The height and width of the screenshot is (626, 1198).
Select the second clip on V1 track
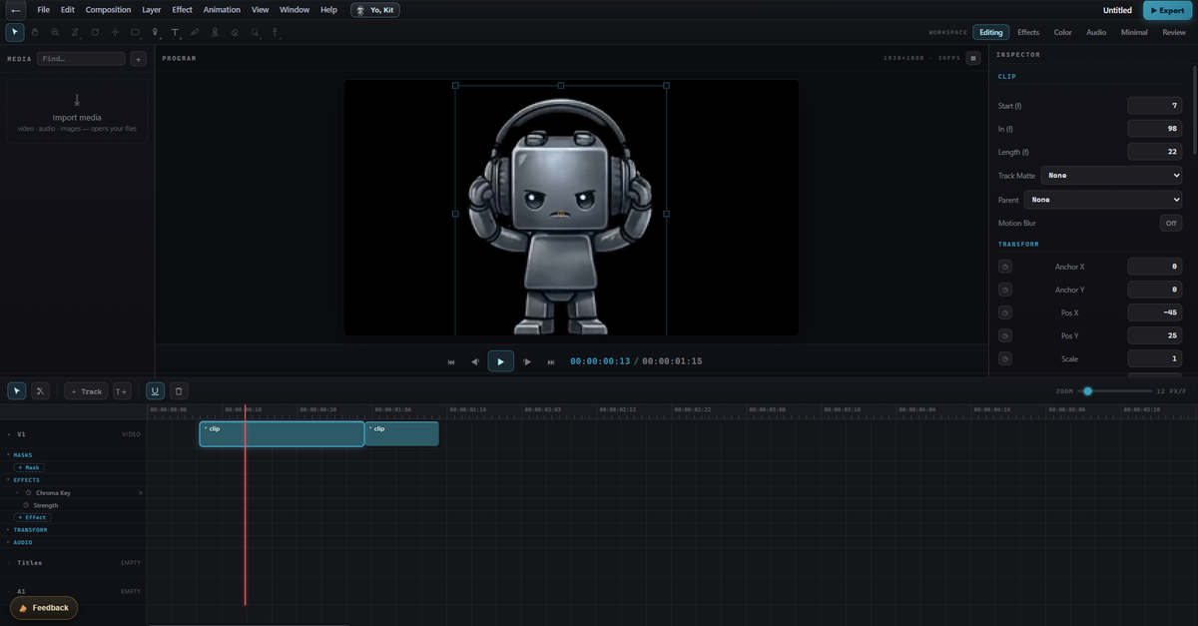[401, 434]
